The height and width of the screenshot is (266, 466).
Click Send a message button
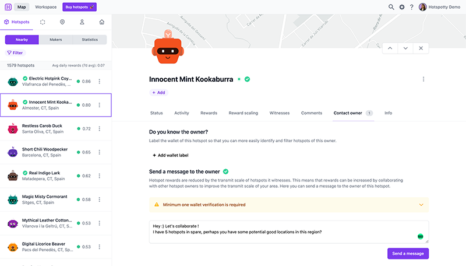408,254
